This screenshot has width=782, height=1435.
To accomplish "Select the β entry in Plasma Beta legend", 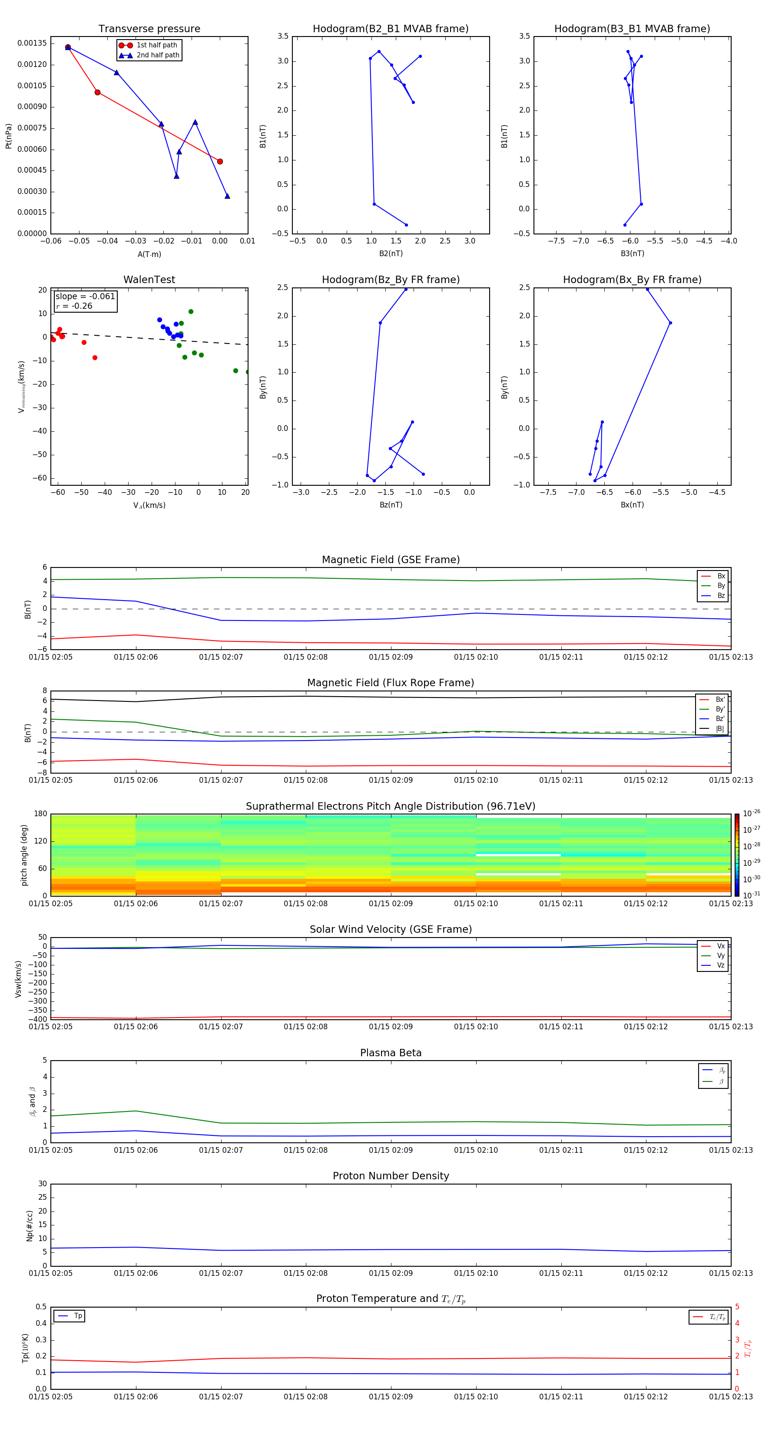I will [x=713, y=1081].
